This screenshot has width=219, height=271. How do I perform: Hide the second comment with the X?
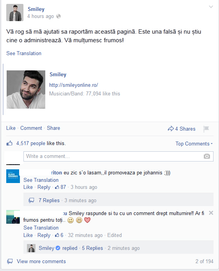point(211,213)
